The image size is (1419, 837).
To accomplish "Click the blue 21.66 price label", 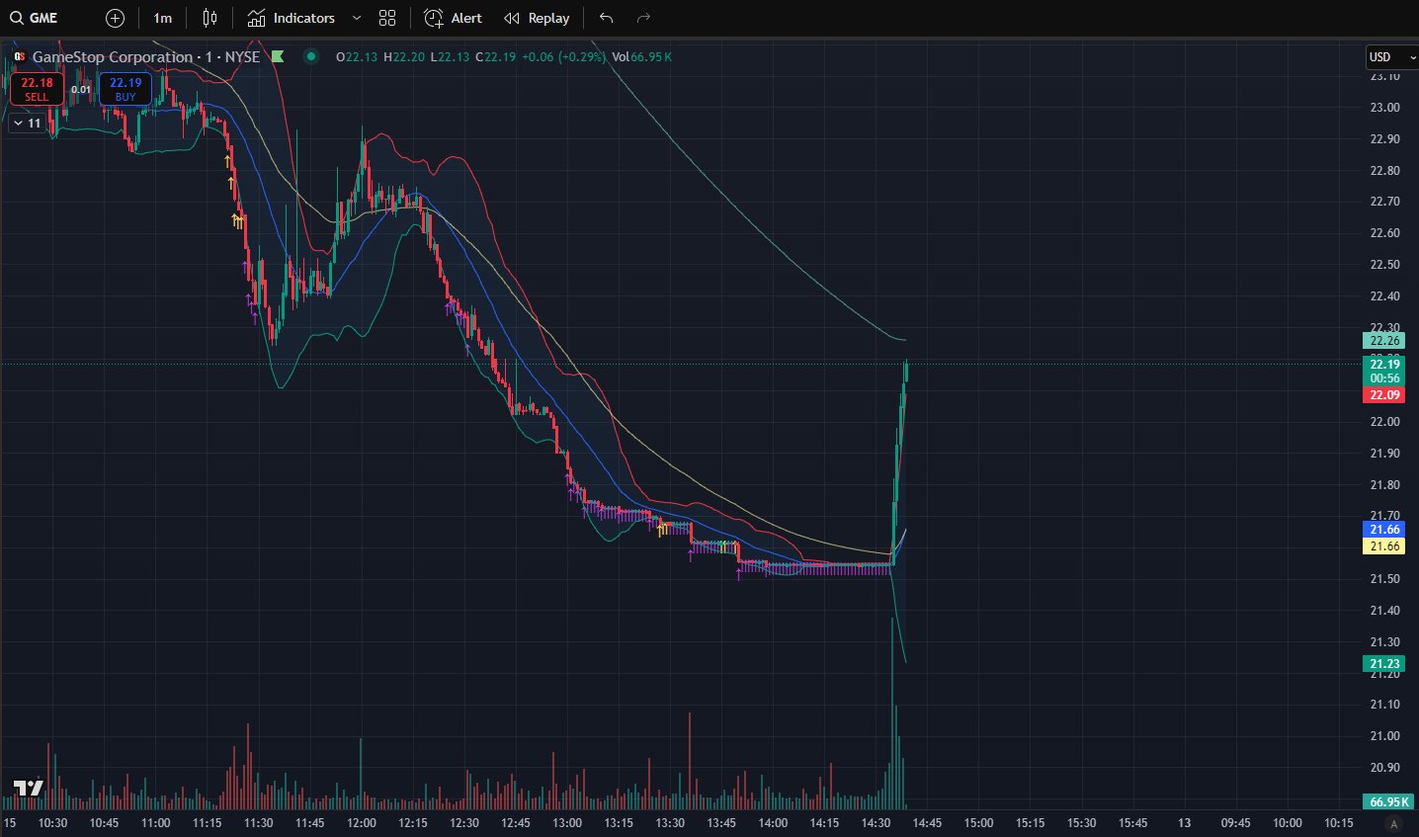I will pos(1384,530).
